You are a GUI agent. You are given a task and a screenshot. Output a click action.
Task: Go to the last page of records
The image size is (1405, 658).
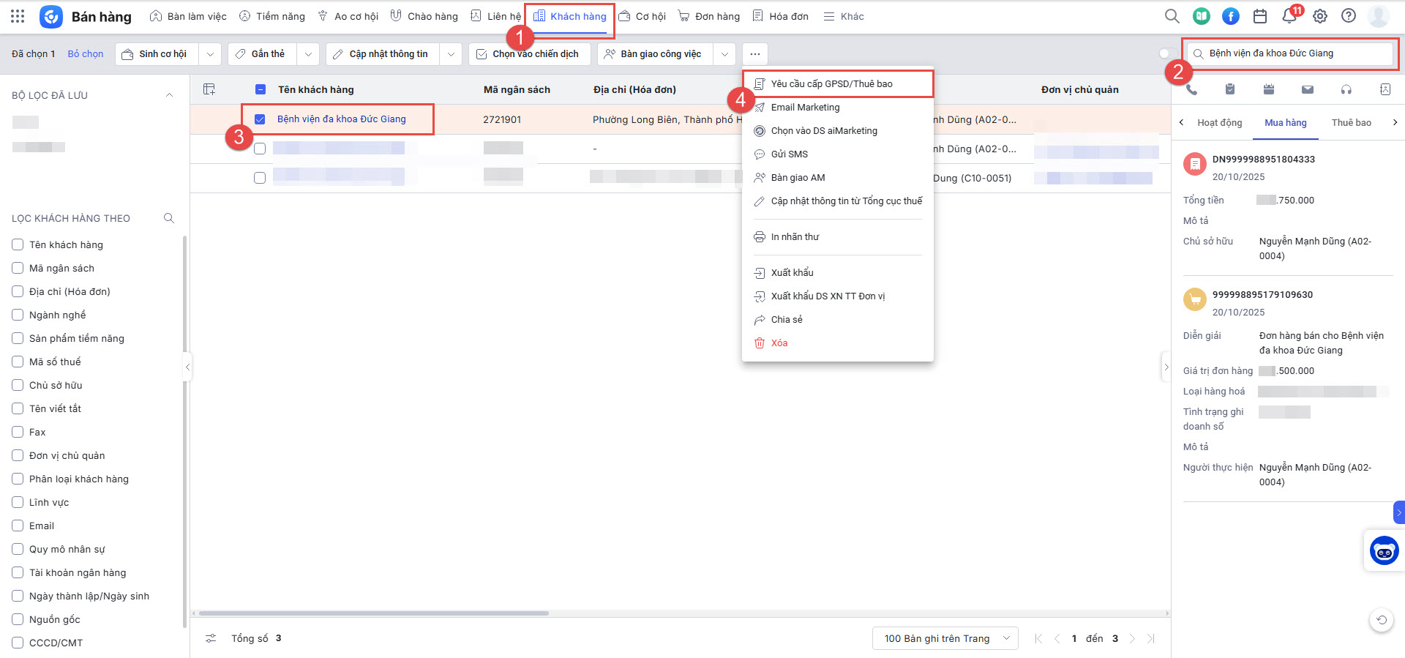[x=1151, y=638]
